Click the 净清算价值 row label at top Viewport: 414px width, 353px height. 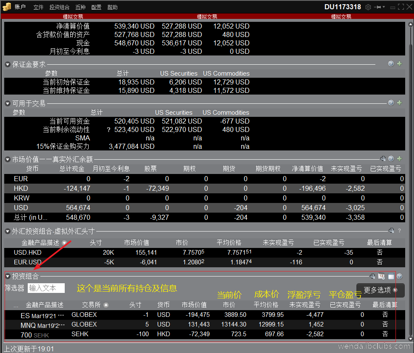73,26
